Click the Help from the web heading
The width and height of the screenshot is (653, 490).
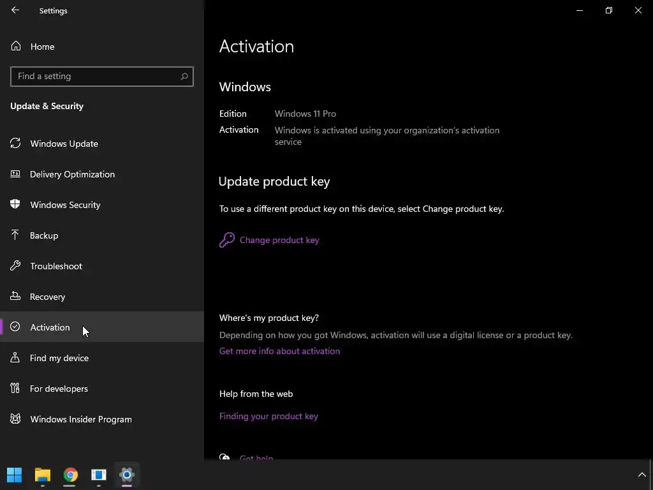[x=256, y=393]
